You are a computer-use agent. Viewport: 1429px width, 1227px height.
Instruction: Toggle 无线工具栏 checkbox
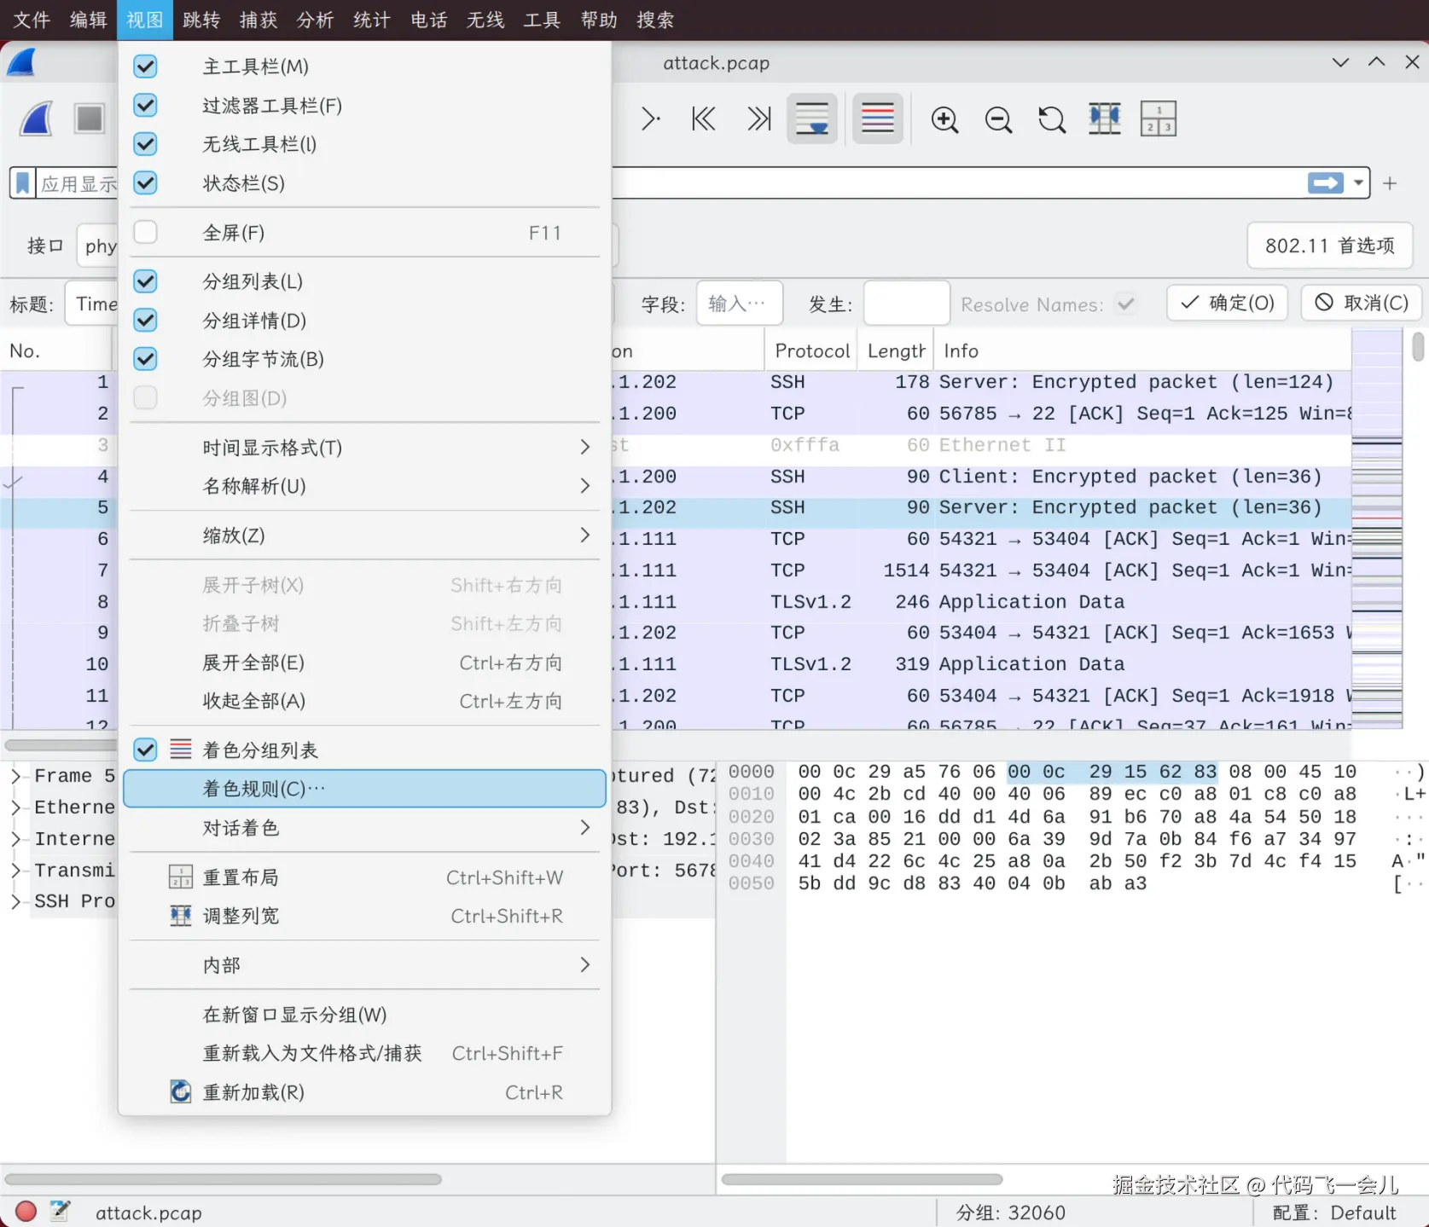click(146, 144)
